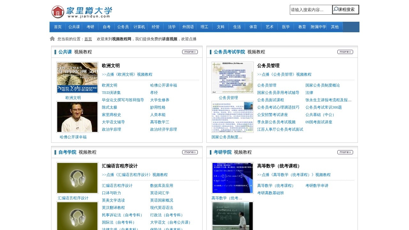Open the 大学生修养 course link

click(x=160, y=100)
